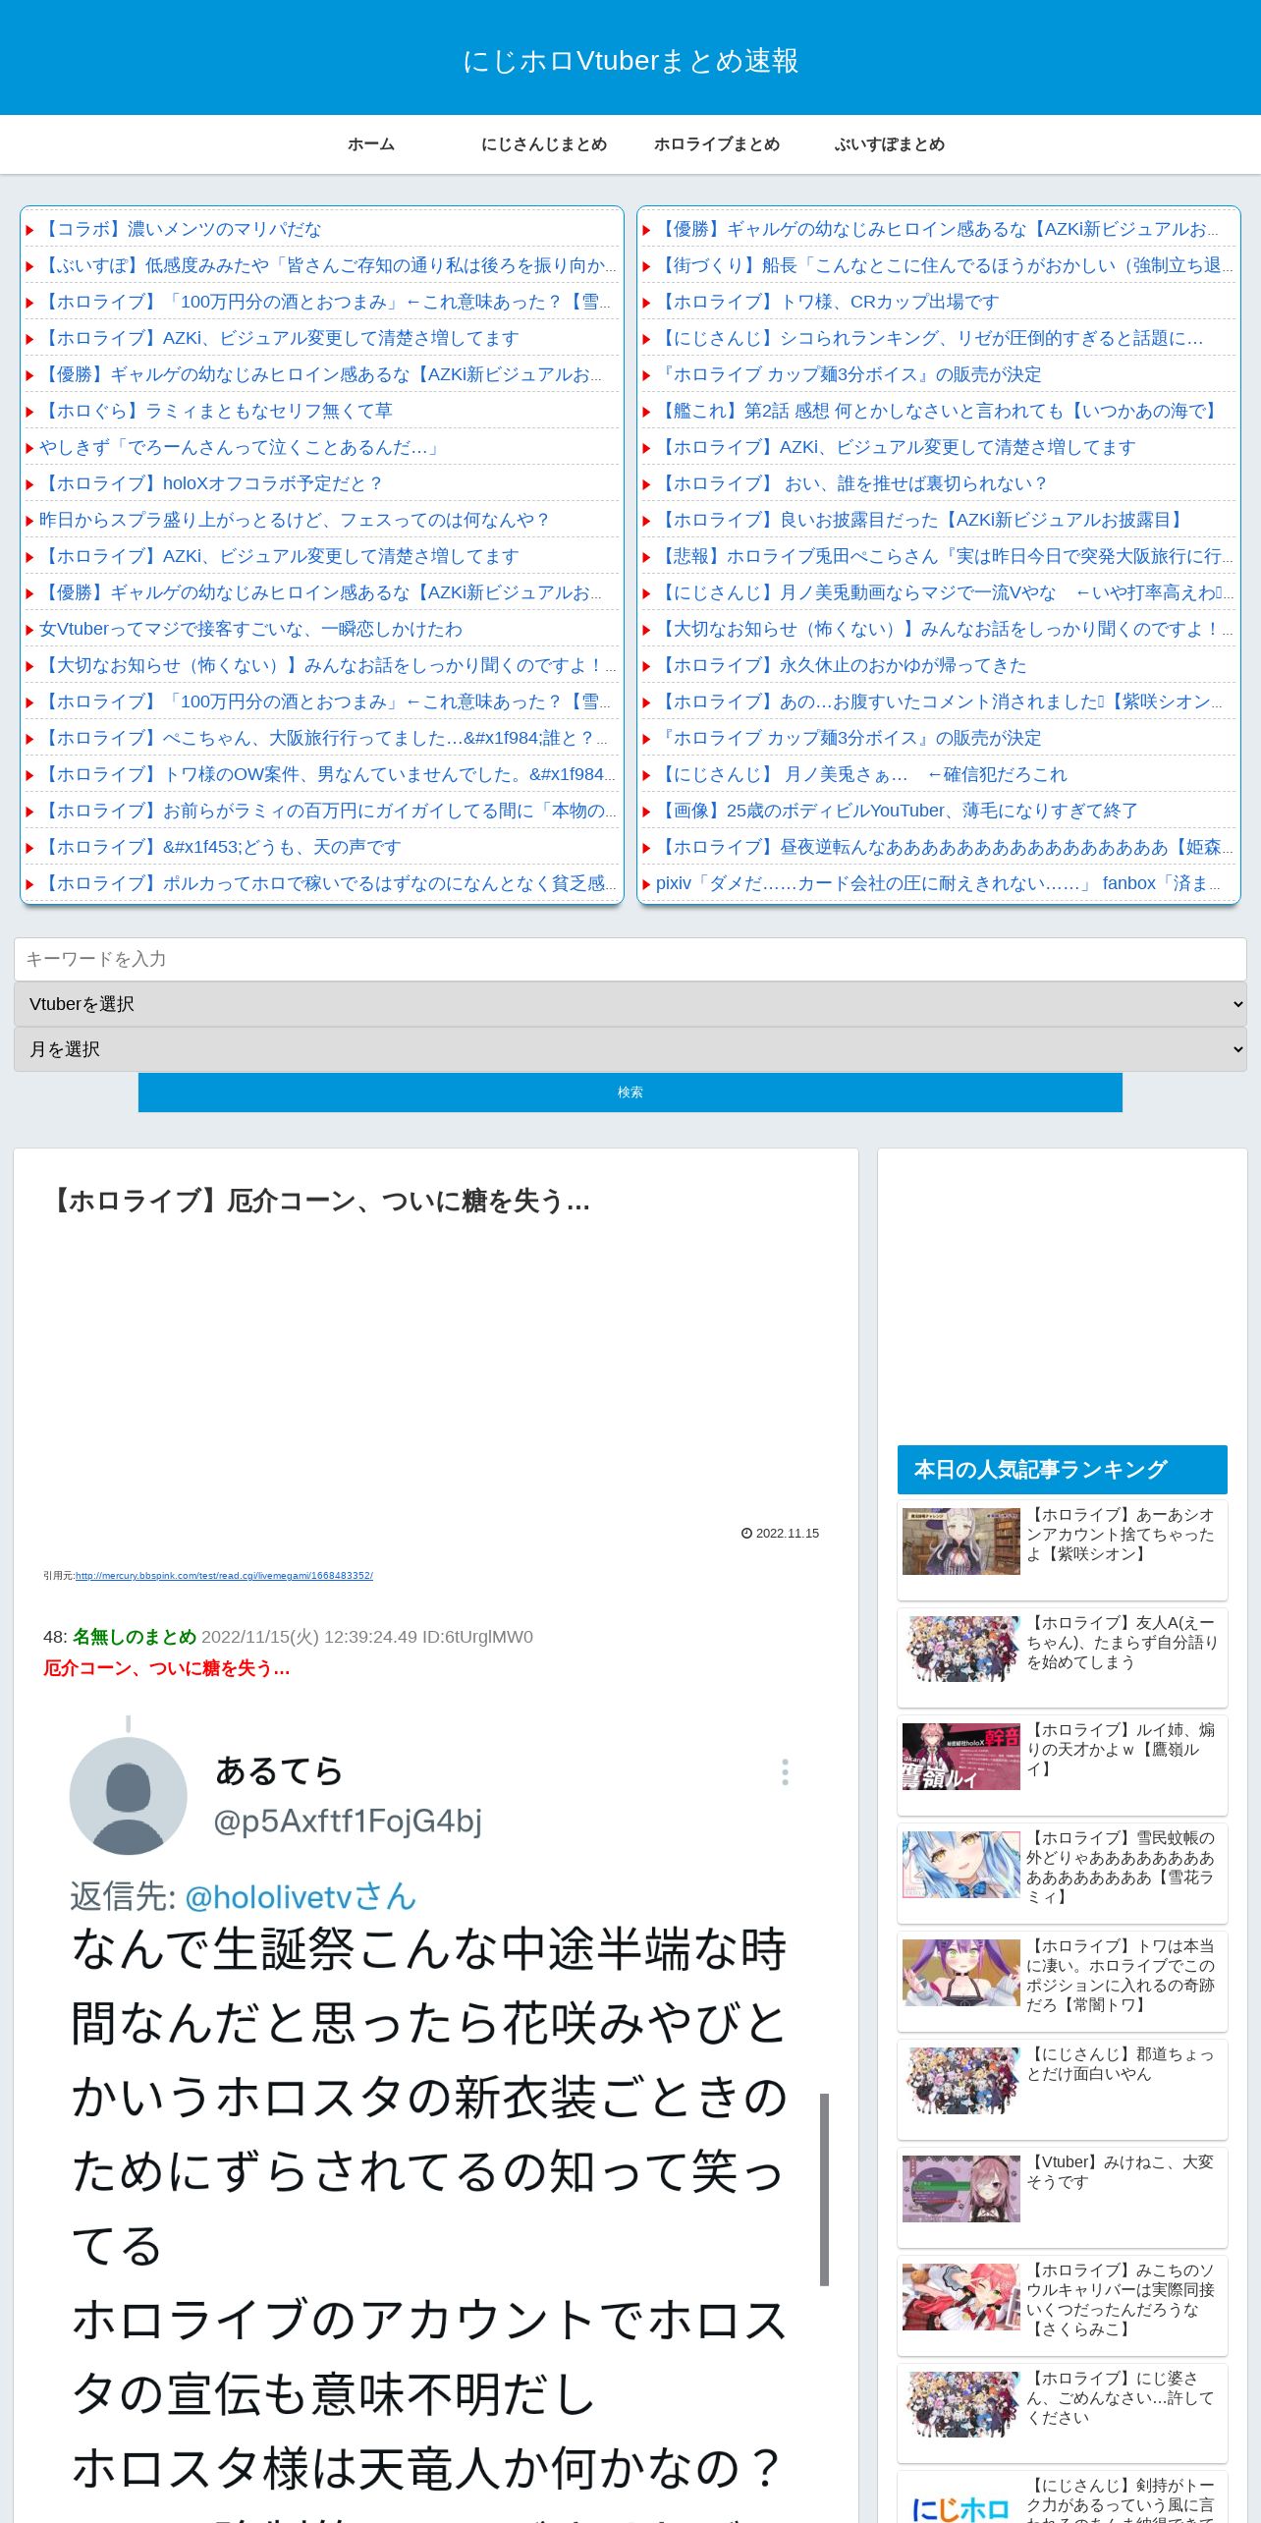Open link 【艦これ】第2話 感想

tap(939, 411)
